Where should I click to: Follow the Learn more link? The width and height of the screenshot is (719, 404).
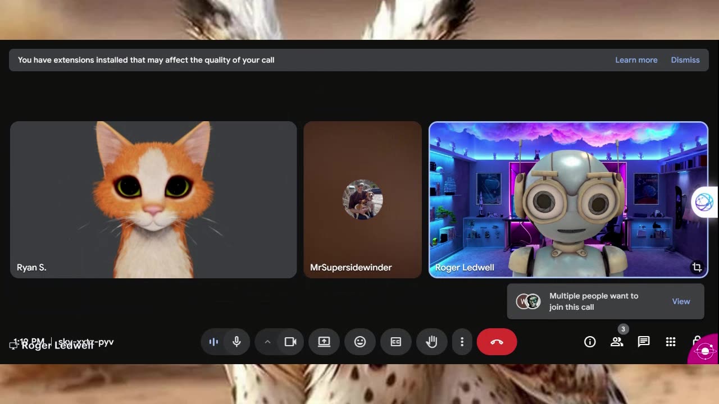[x=636, y=60]
